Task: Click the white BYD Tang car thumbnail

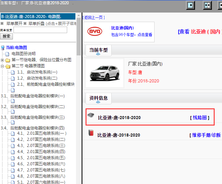Action: point(105,73)
